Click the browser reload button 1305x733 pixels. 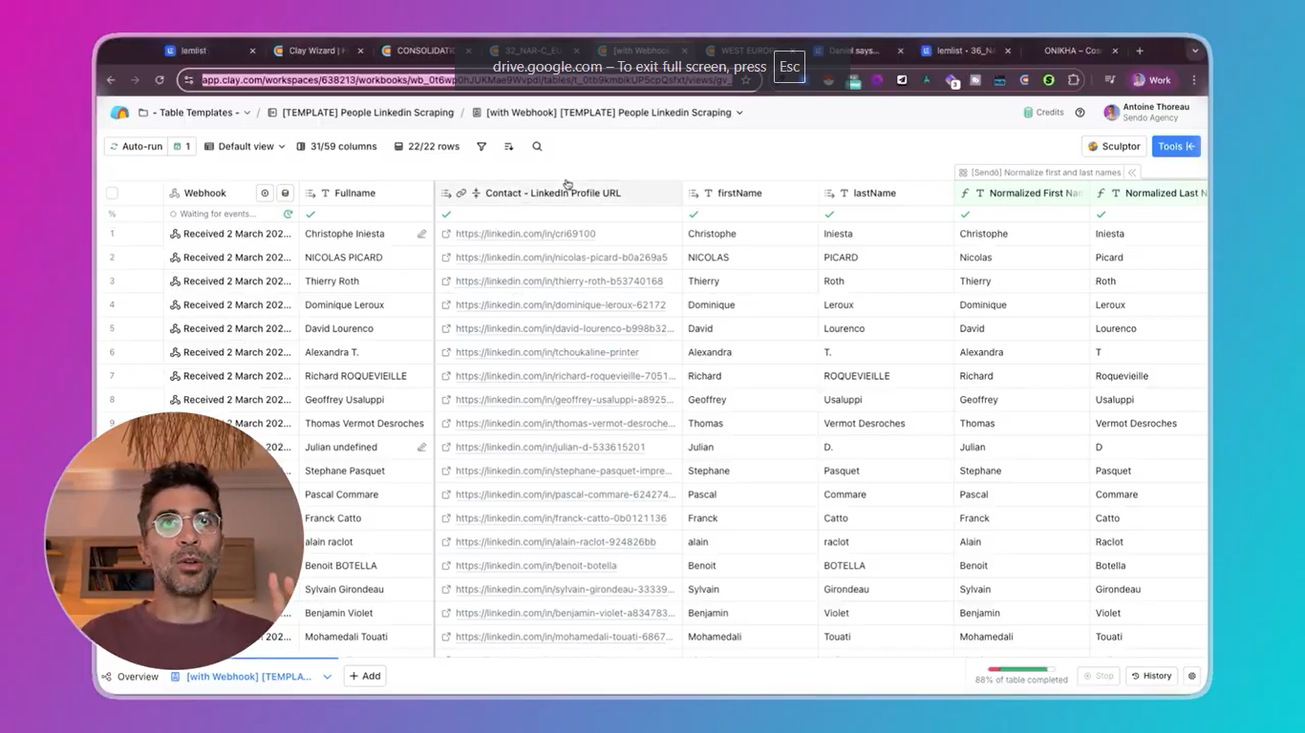pyautogui.click(x=160, y=80)
